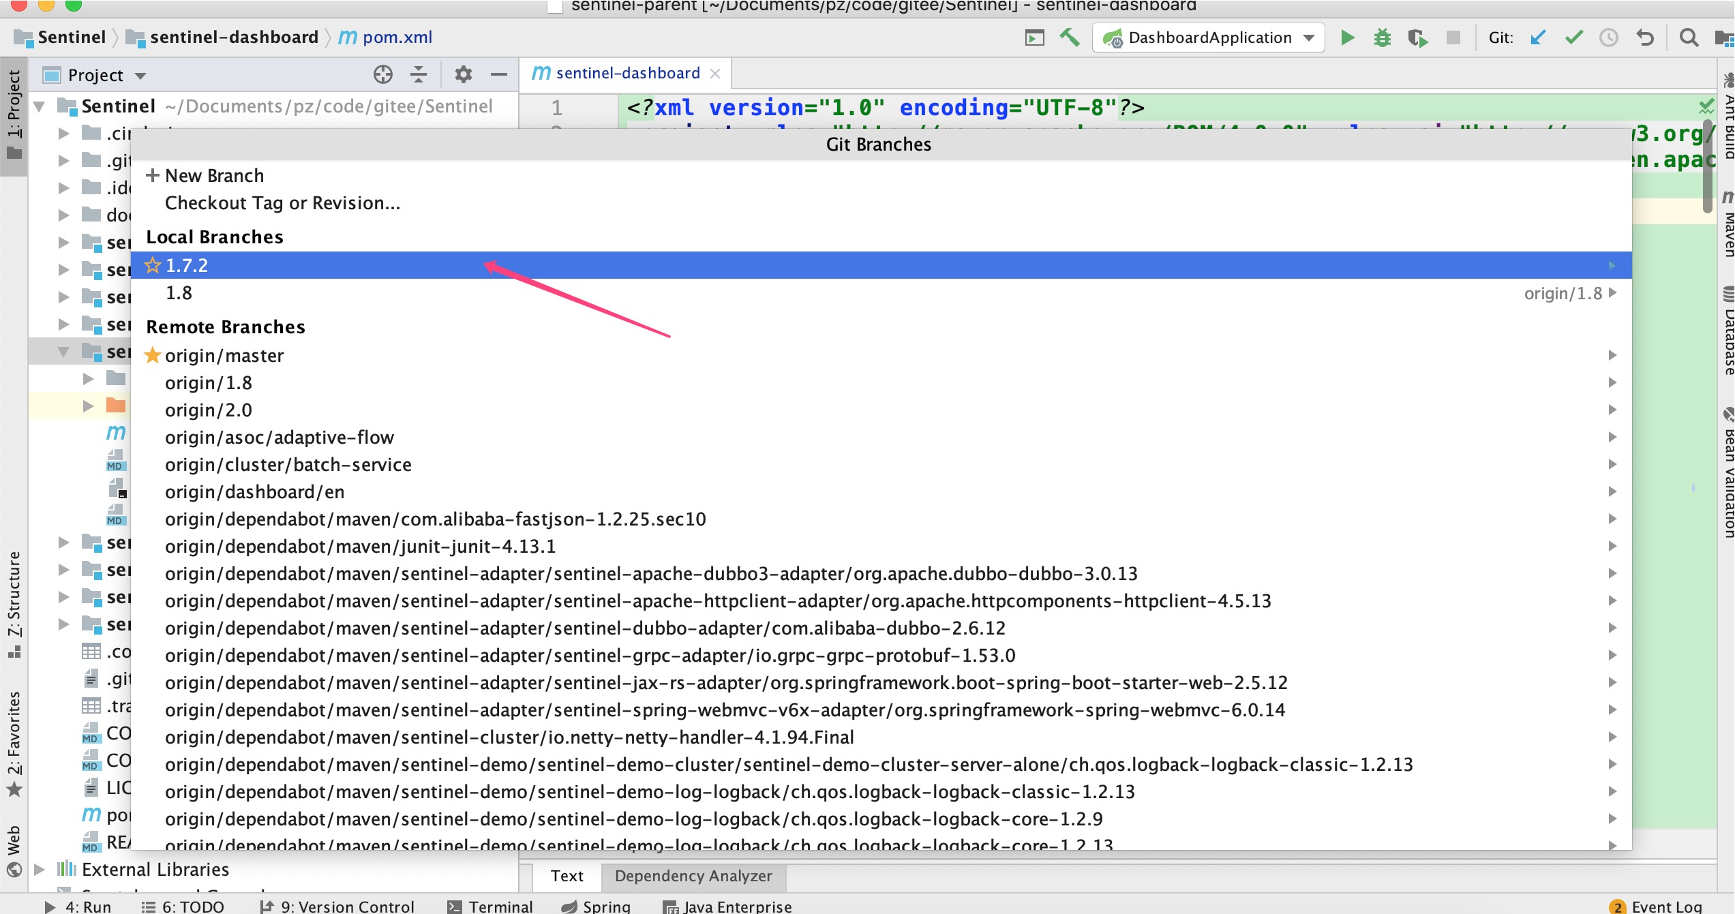The width and height of the screenshot is (1735, 914).
Task: Close the sentinel-dashboard editor tab
Action: click(x=715, y=74)
